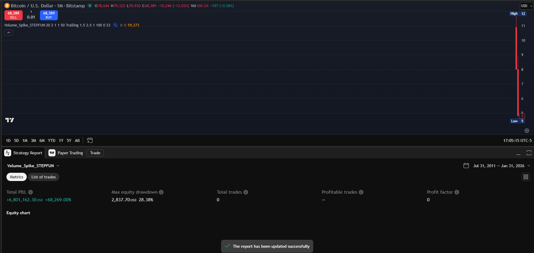The width and height of the screenshot is (534, 253).
Task: Open the report table view icon
Action: (525, 177)
